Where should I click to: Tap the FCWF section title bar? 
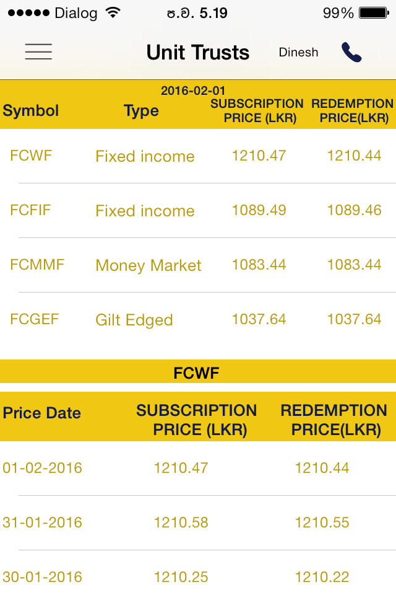pos(198,371)
